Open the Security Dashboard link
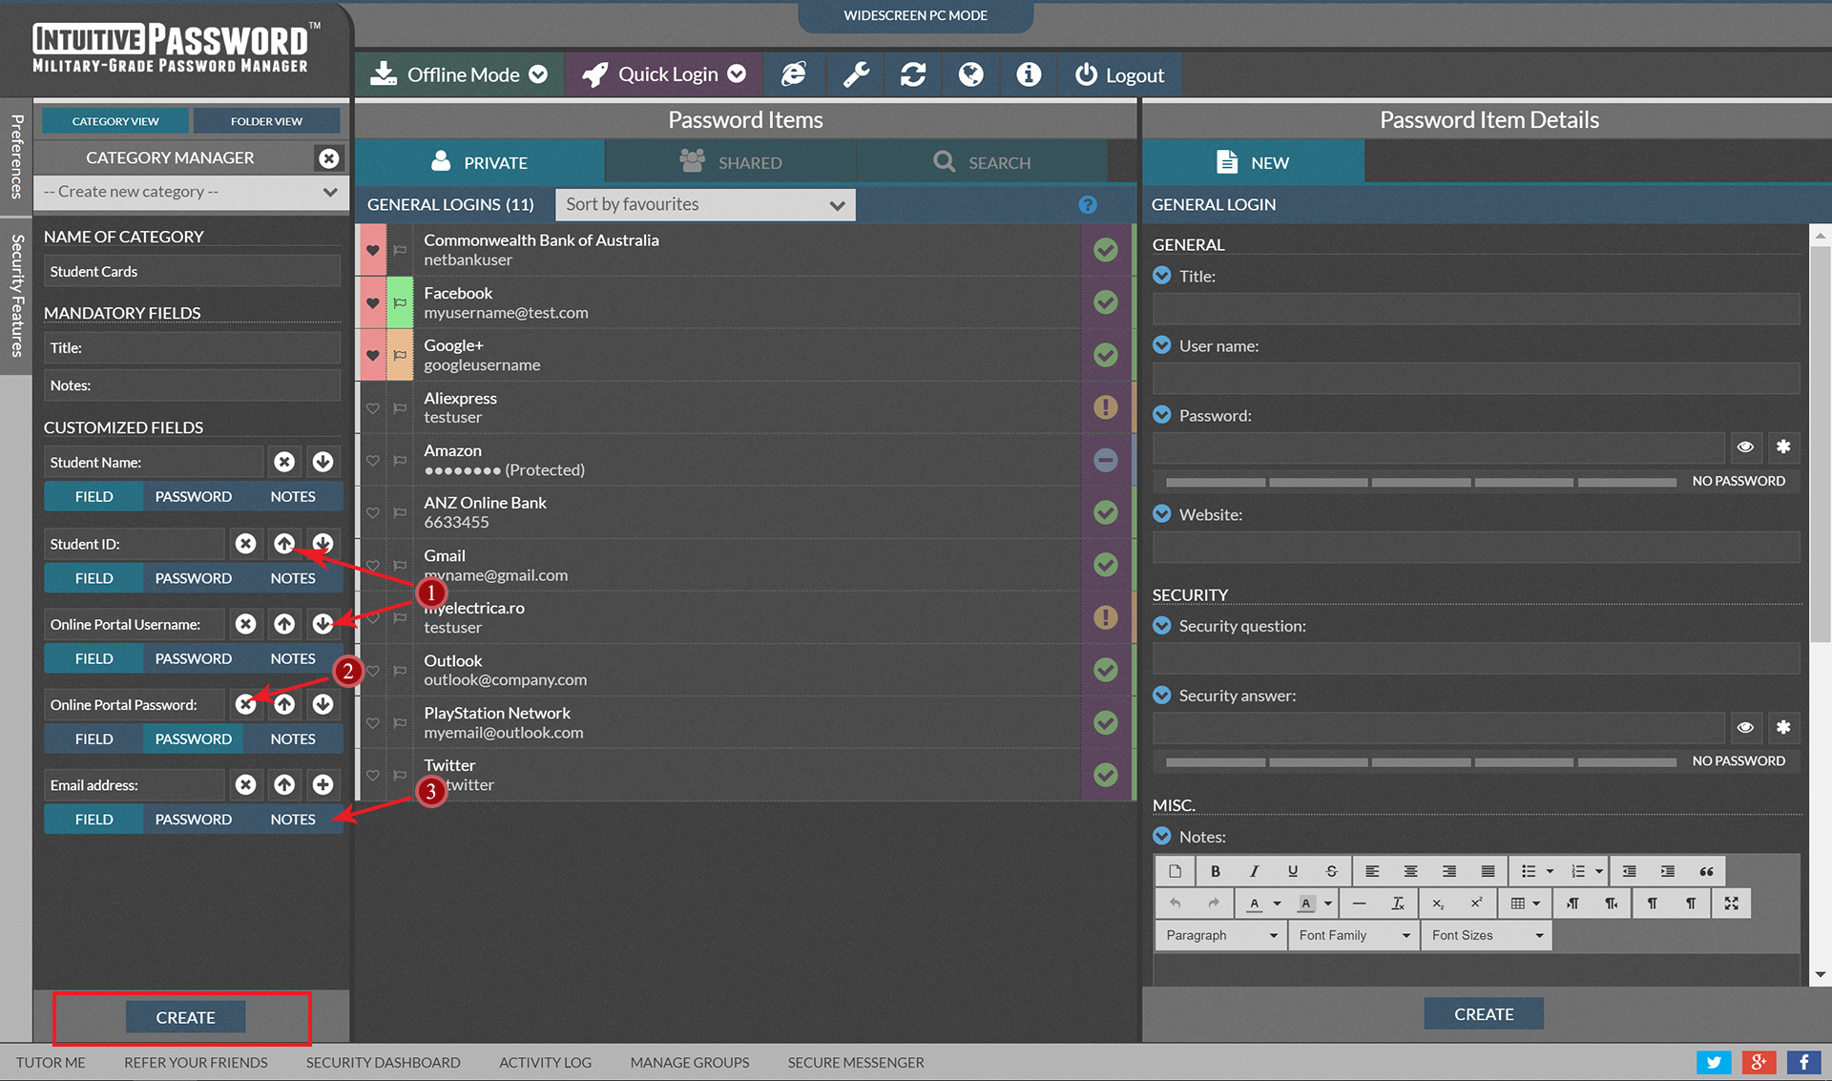 click(383, 1062)
